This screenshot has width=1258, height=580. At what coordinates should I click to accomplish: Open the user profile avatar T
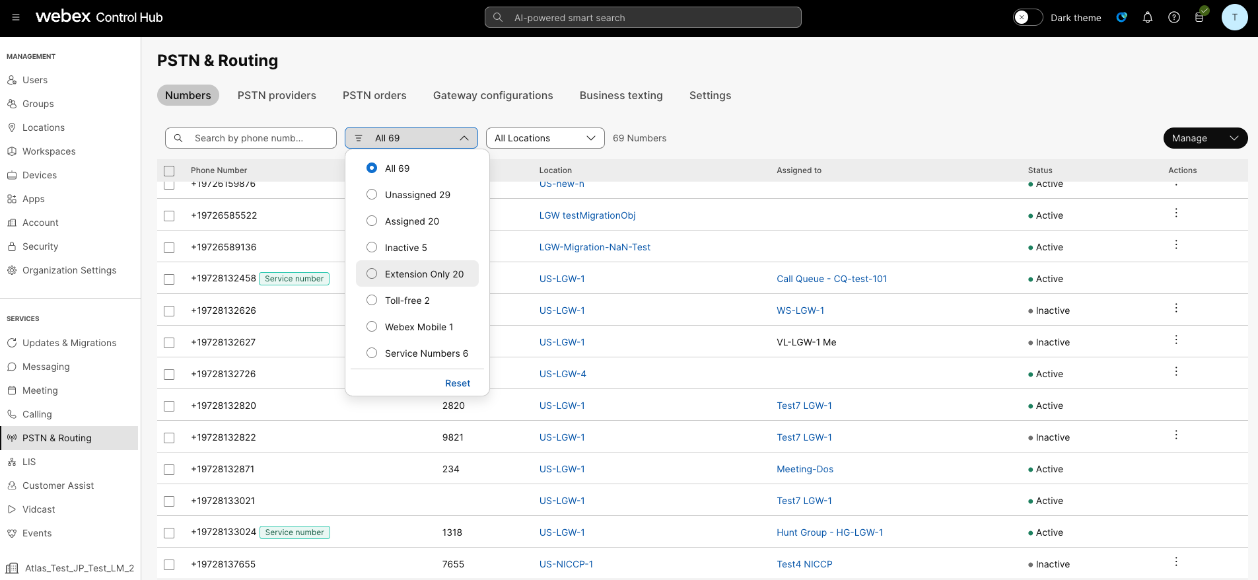pyautogui.click(x=1234, y=17)
